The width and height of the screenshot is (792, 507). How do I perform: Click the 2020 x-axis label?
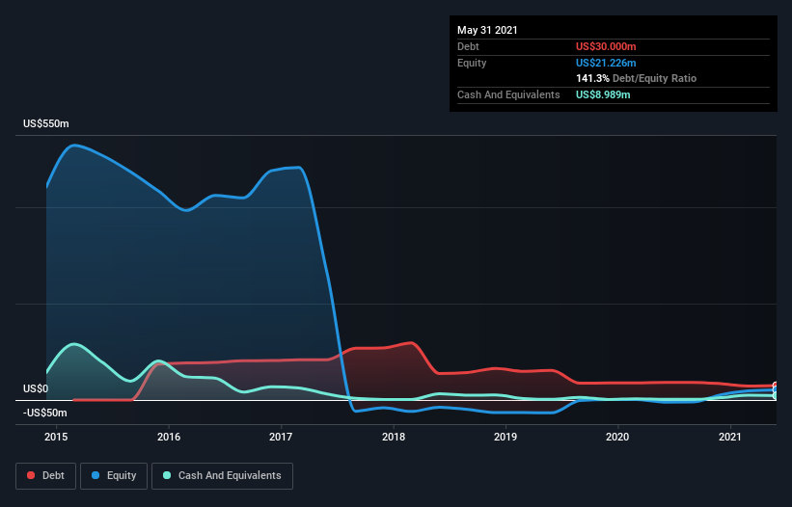click(617, 437)
